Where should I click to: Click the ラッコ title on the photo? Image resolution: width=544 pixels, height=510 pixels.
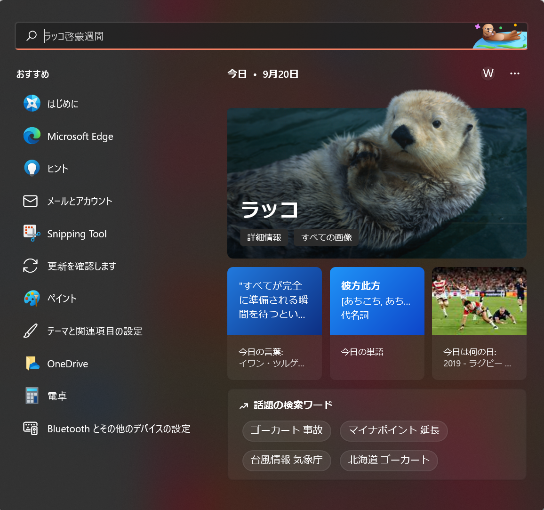(x=270, y=210)
